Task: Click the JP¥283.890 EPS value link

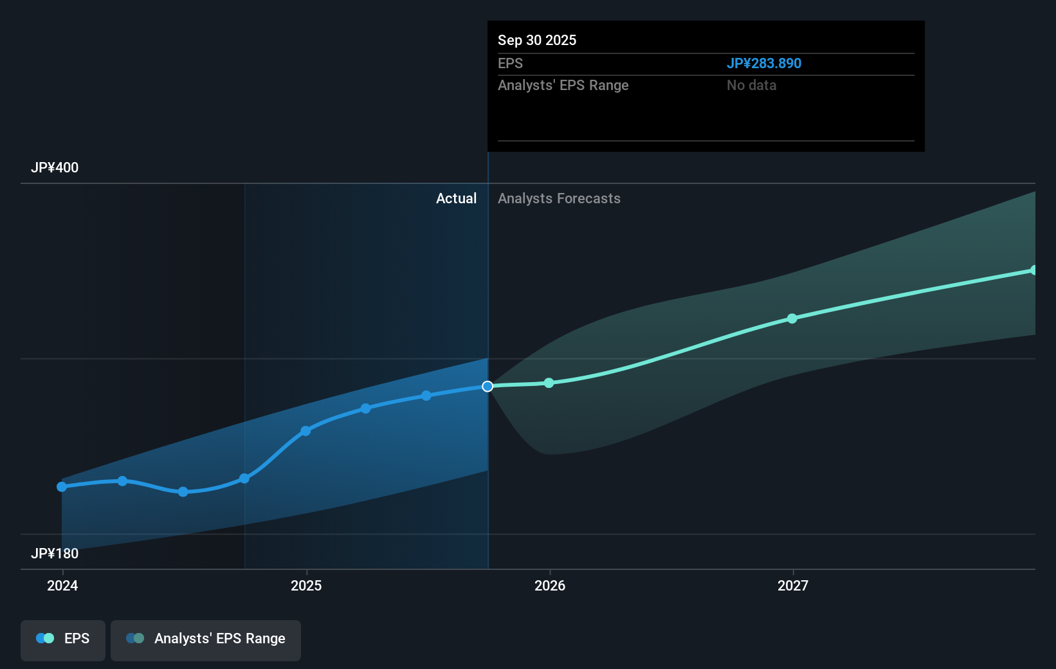Action: pos(764,64)
